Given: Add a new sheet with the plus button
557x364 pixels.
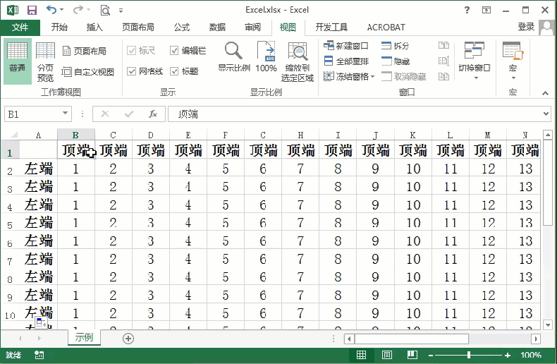Looking at the screenshot, I should (x=128, y=339).
